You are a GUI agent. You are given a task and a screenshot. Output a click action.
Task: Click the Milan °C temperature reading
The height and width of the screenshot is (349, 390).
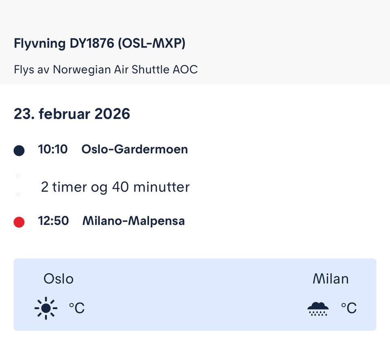pos(349,308)
